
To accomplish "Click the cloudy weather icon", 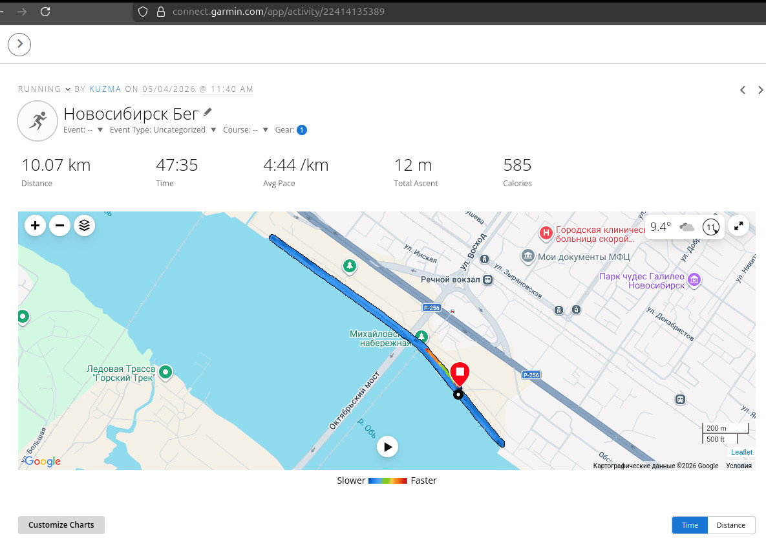I will click(x=687, y=227).
